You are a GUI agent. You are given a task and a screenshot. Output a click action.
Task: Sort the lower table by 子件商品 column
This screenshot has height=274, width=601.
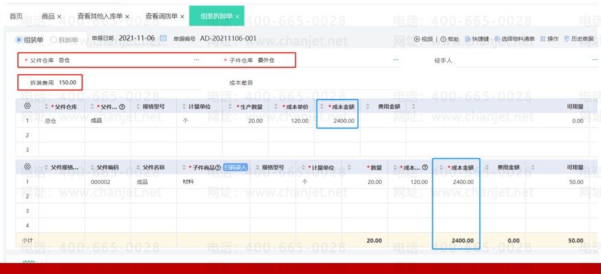click(x=184, y=168)
